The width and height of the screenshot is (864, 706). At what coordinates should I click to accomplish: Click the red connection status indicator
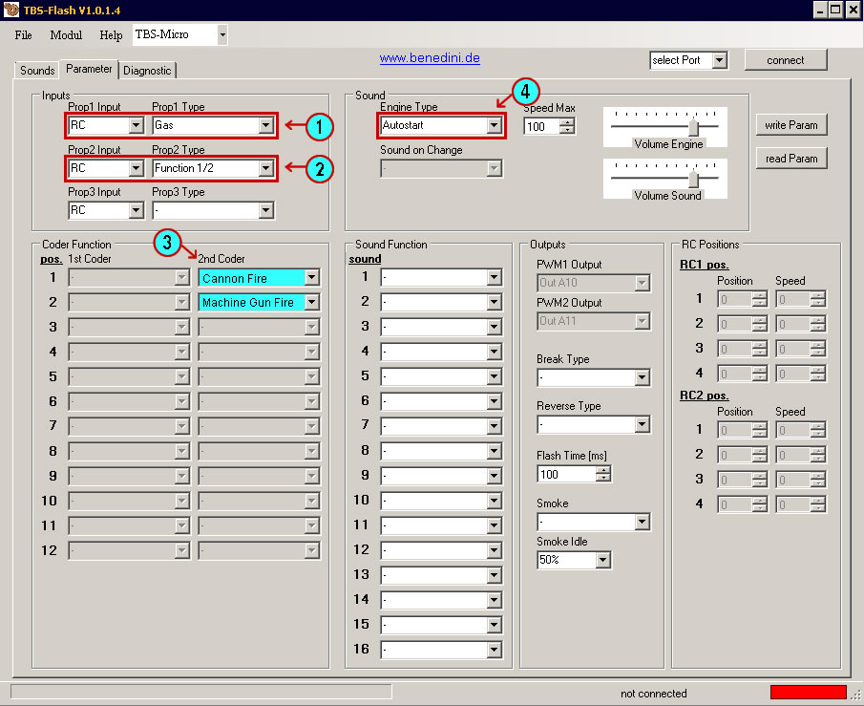coord(808,693)
